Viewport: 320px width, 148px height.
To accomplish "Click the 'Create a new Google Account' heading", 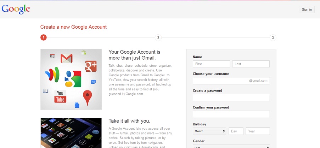I will click(73, 27).
